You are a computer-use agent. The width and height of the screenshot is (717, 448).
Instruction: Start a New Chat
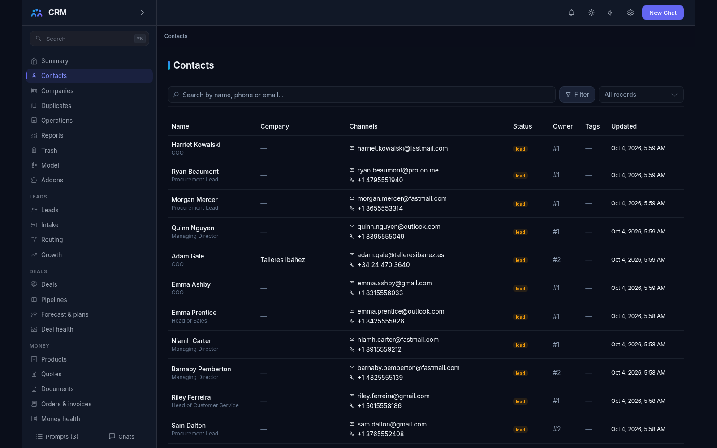coord(663,13)
